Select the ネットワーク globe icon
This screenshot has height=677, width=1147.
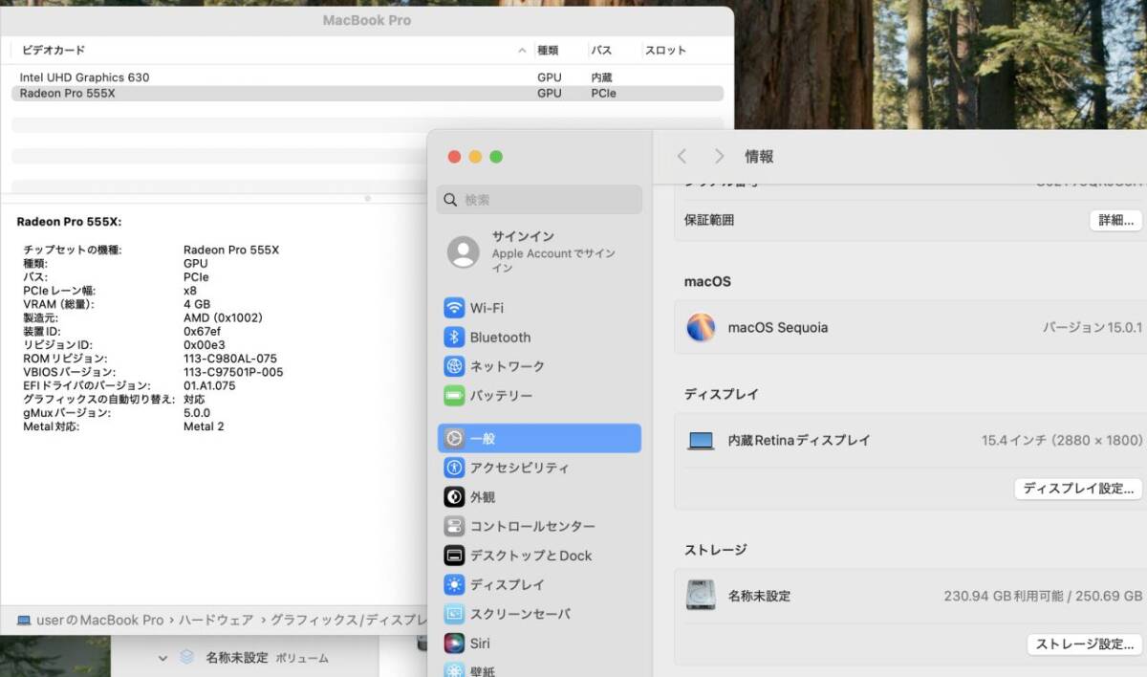(454, 366)
